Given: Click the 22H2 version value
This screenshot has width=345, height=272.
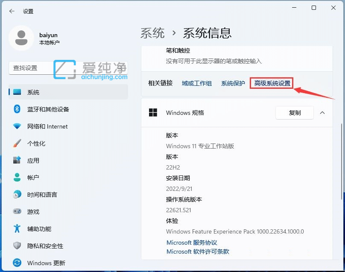Looking at the screenshot, I should tap(173, 167).
